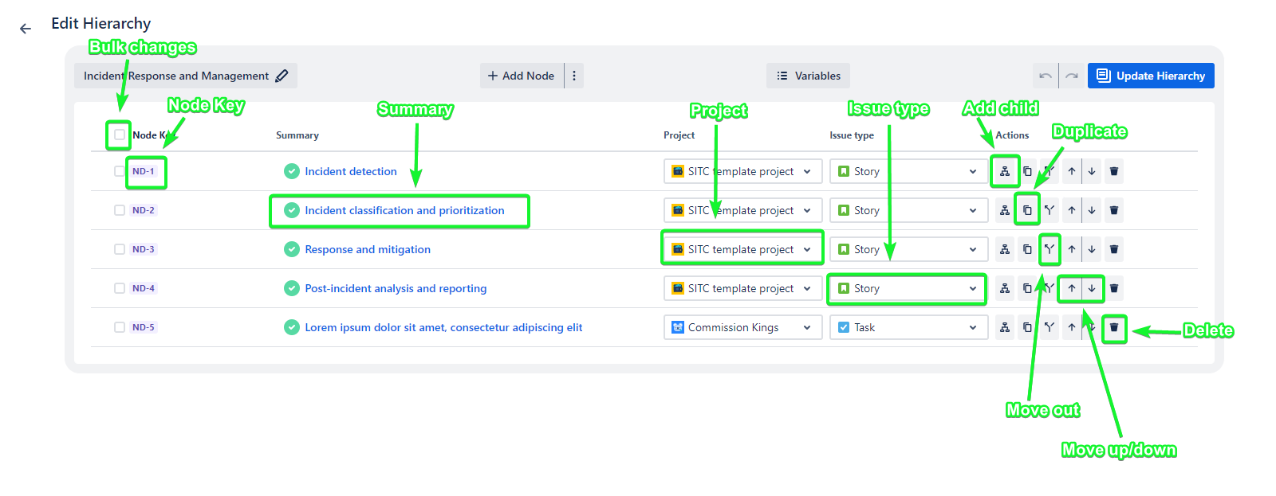
Task: Click the back arrow beside Edit Hierarchy
Action: click(26, 29)
